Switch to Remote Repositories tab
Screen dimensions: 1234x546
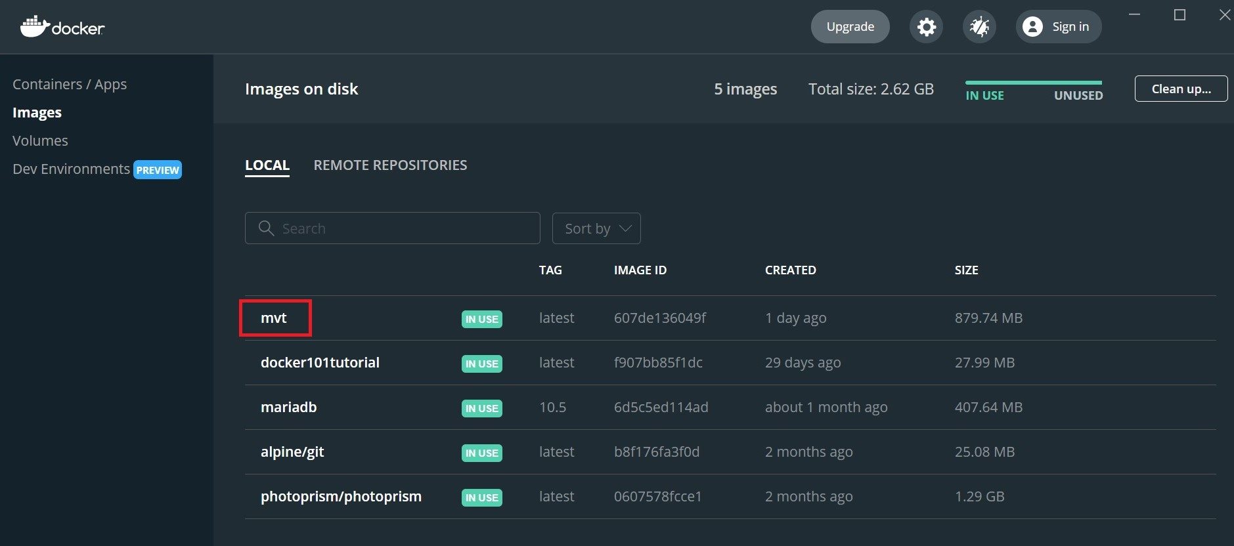coord(390,165)
